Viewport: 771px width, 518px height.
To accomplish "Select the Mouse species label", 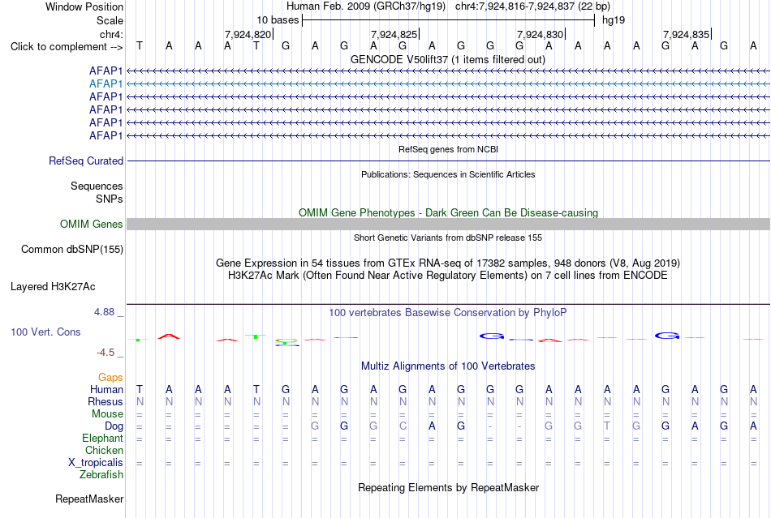I will point(107,414).
